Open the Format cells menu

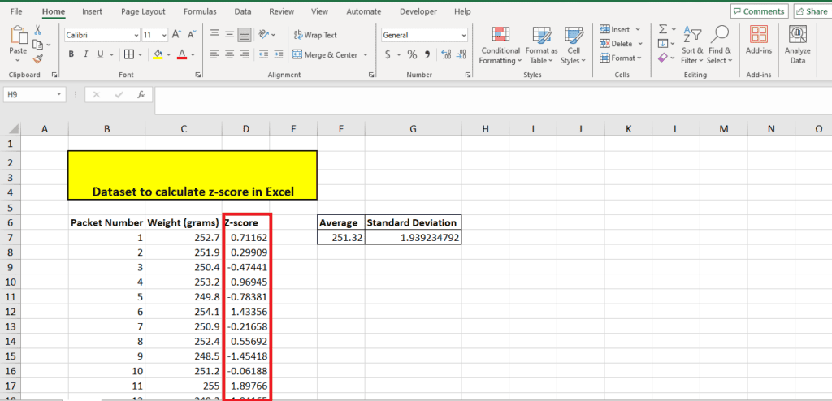[620, 58]
